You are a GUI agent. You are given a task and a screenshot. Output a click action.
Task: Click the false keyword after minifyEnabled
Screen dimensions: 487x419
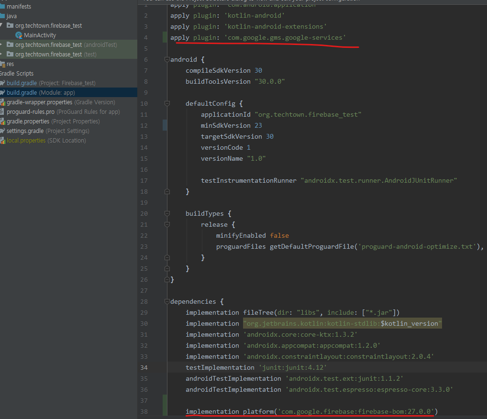[279, 235]
